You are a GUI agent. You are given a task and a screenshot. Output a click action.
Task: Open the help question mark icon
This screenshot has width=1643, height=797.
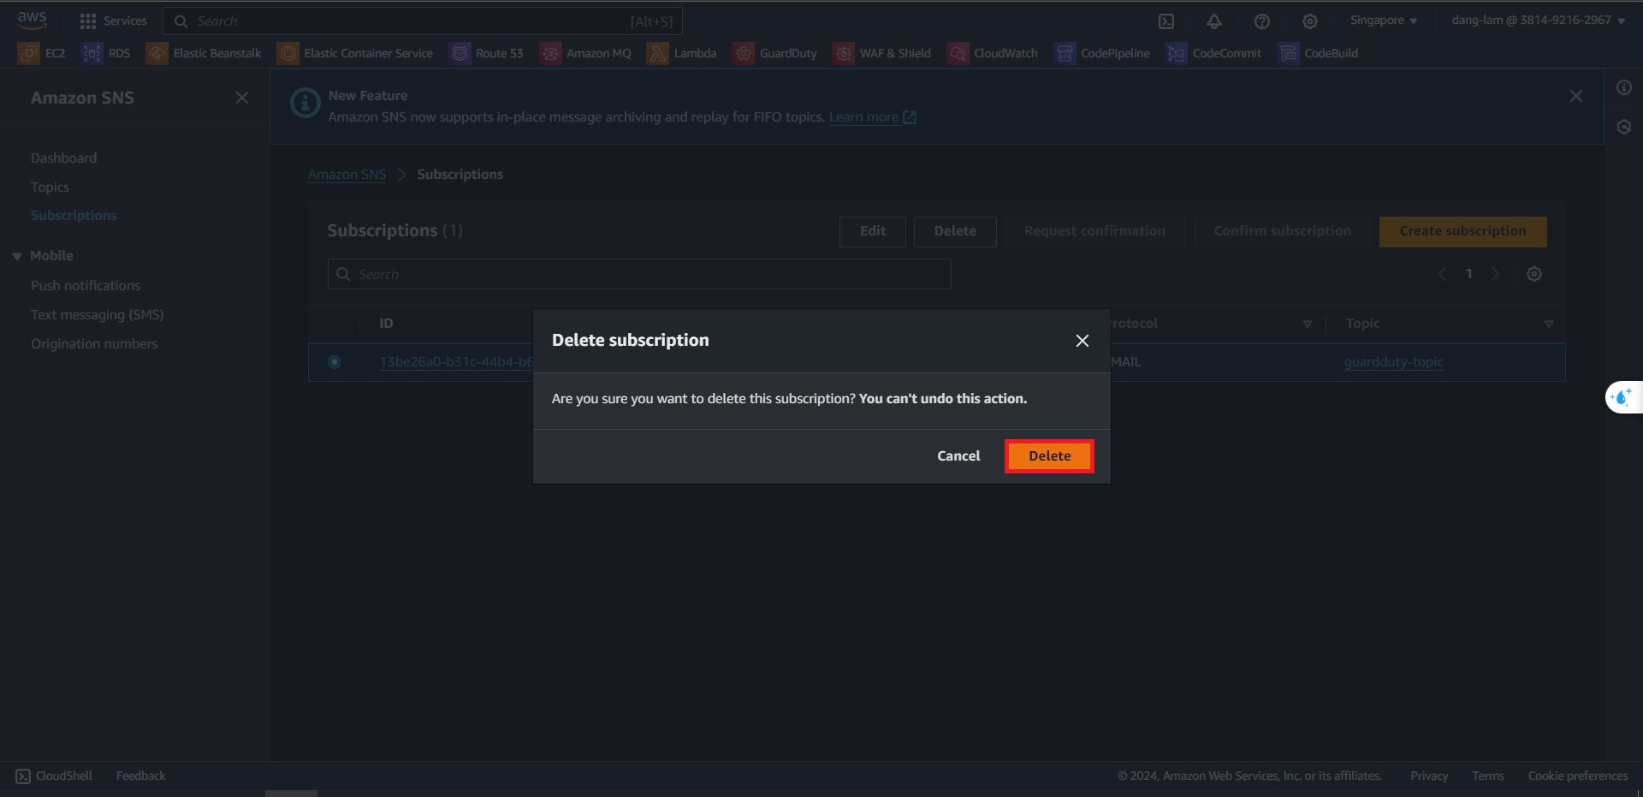click(x=1262, y=21)
